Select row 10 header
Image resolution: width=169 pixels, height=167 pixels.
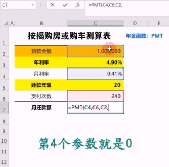pos(4,139)
